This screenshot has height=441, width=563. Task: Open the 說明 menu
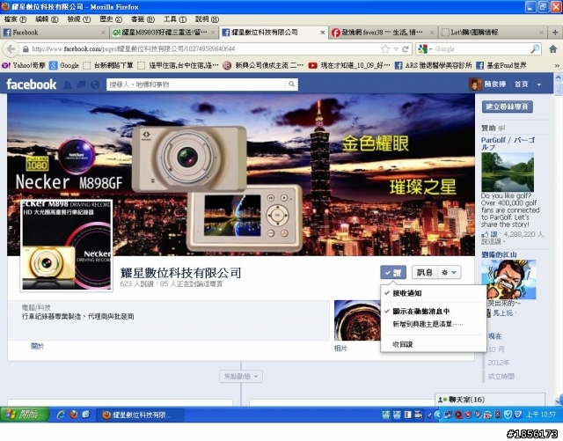click(x=207, y=19)
